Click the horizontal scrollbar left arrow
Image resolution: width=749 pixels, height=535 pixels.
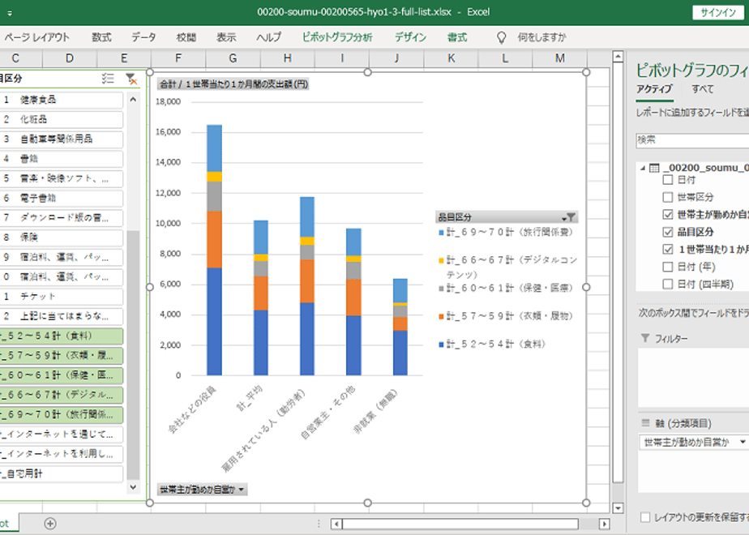336,524
